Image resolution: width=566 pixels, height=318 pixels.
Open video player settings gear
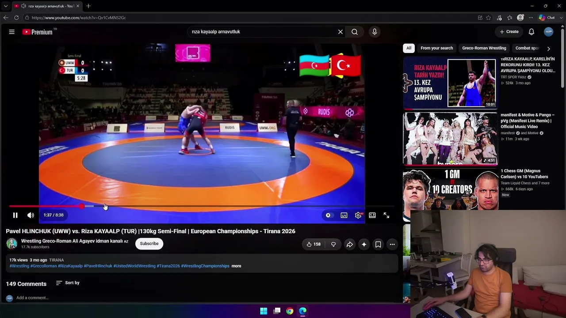[x=358, y=215]
